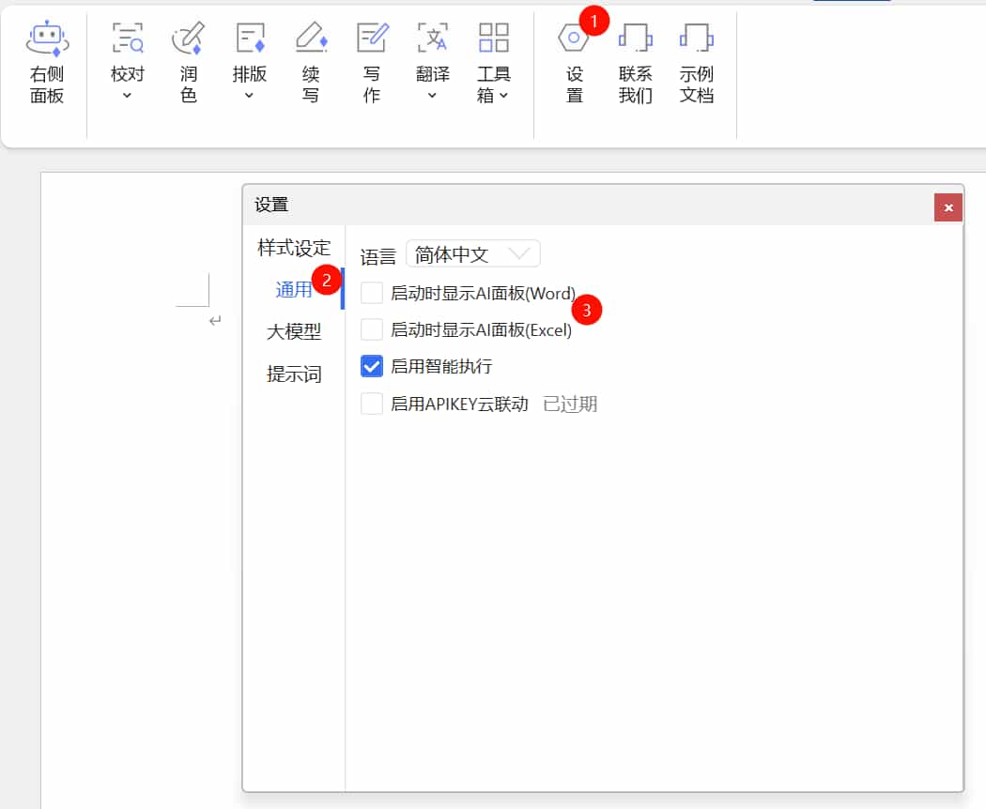Enable 启动时显示AI面板(Word) checkbox
The width and height of the screenshot is (986, 809).
pyautogui.click(x=372, y=294)
